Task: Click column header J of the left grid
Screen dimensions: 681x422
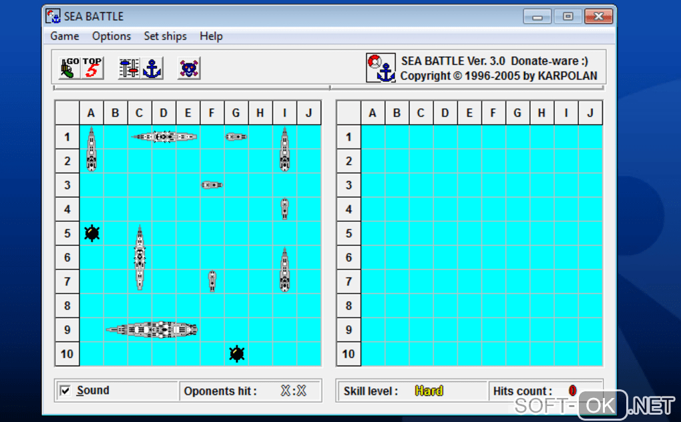Action: tap(309, 113)
